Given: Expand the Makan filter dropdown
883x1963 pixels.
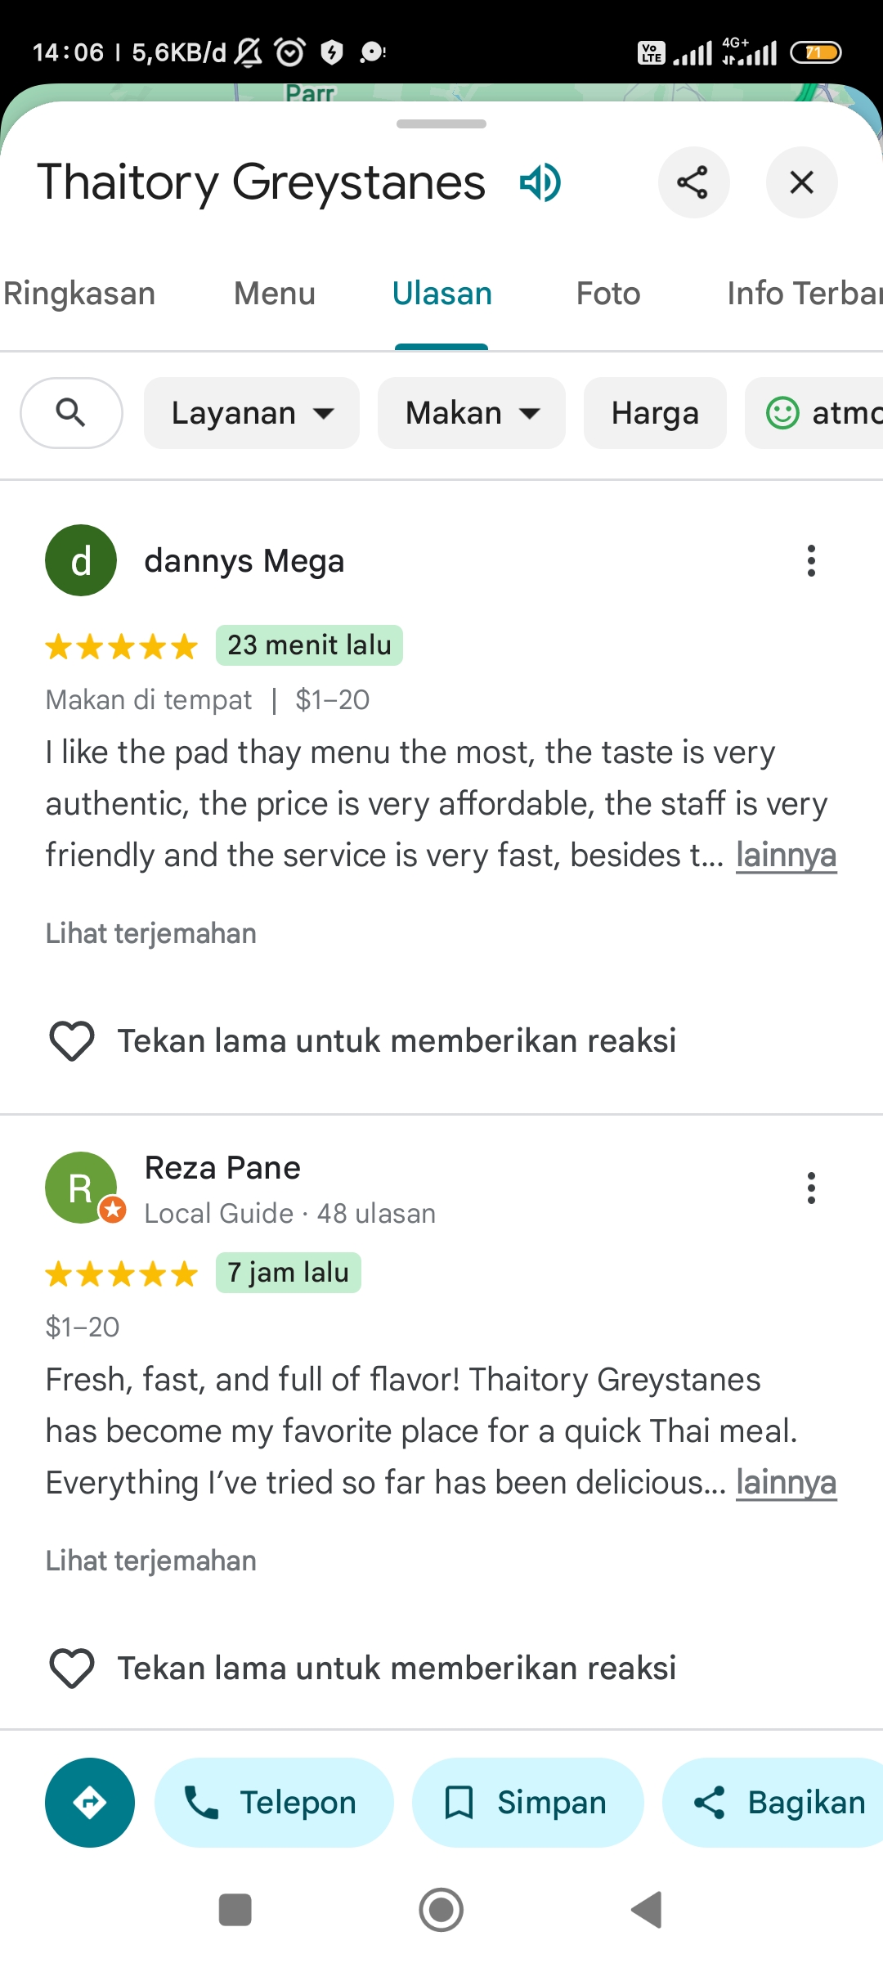Looking at the screenshot, I should (472, 413).
